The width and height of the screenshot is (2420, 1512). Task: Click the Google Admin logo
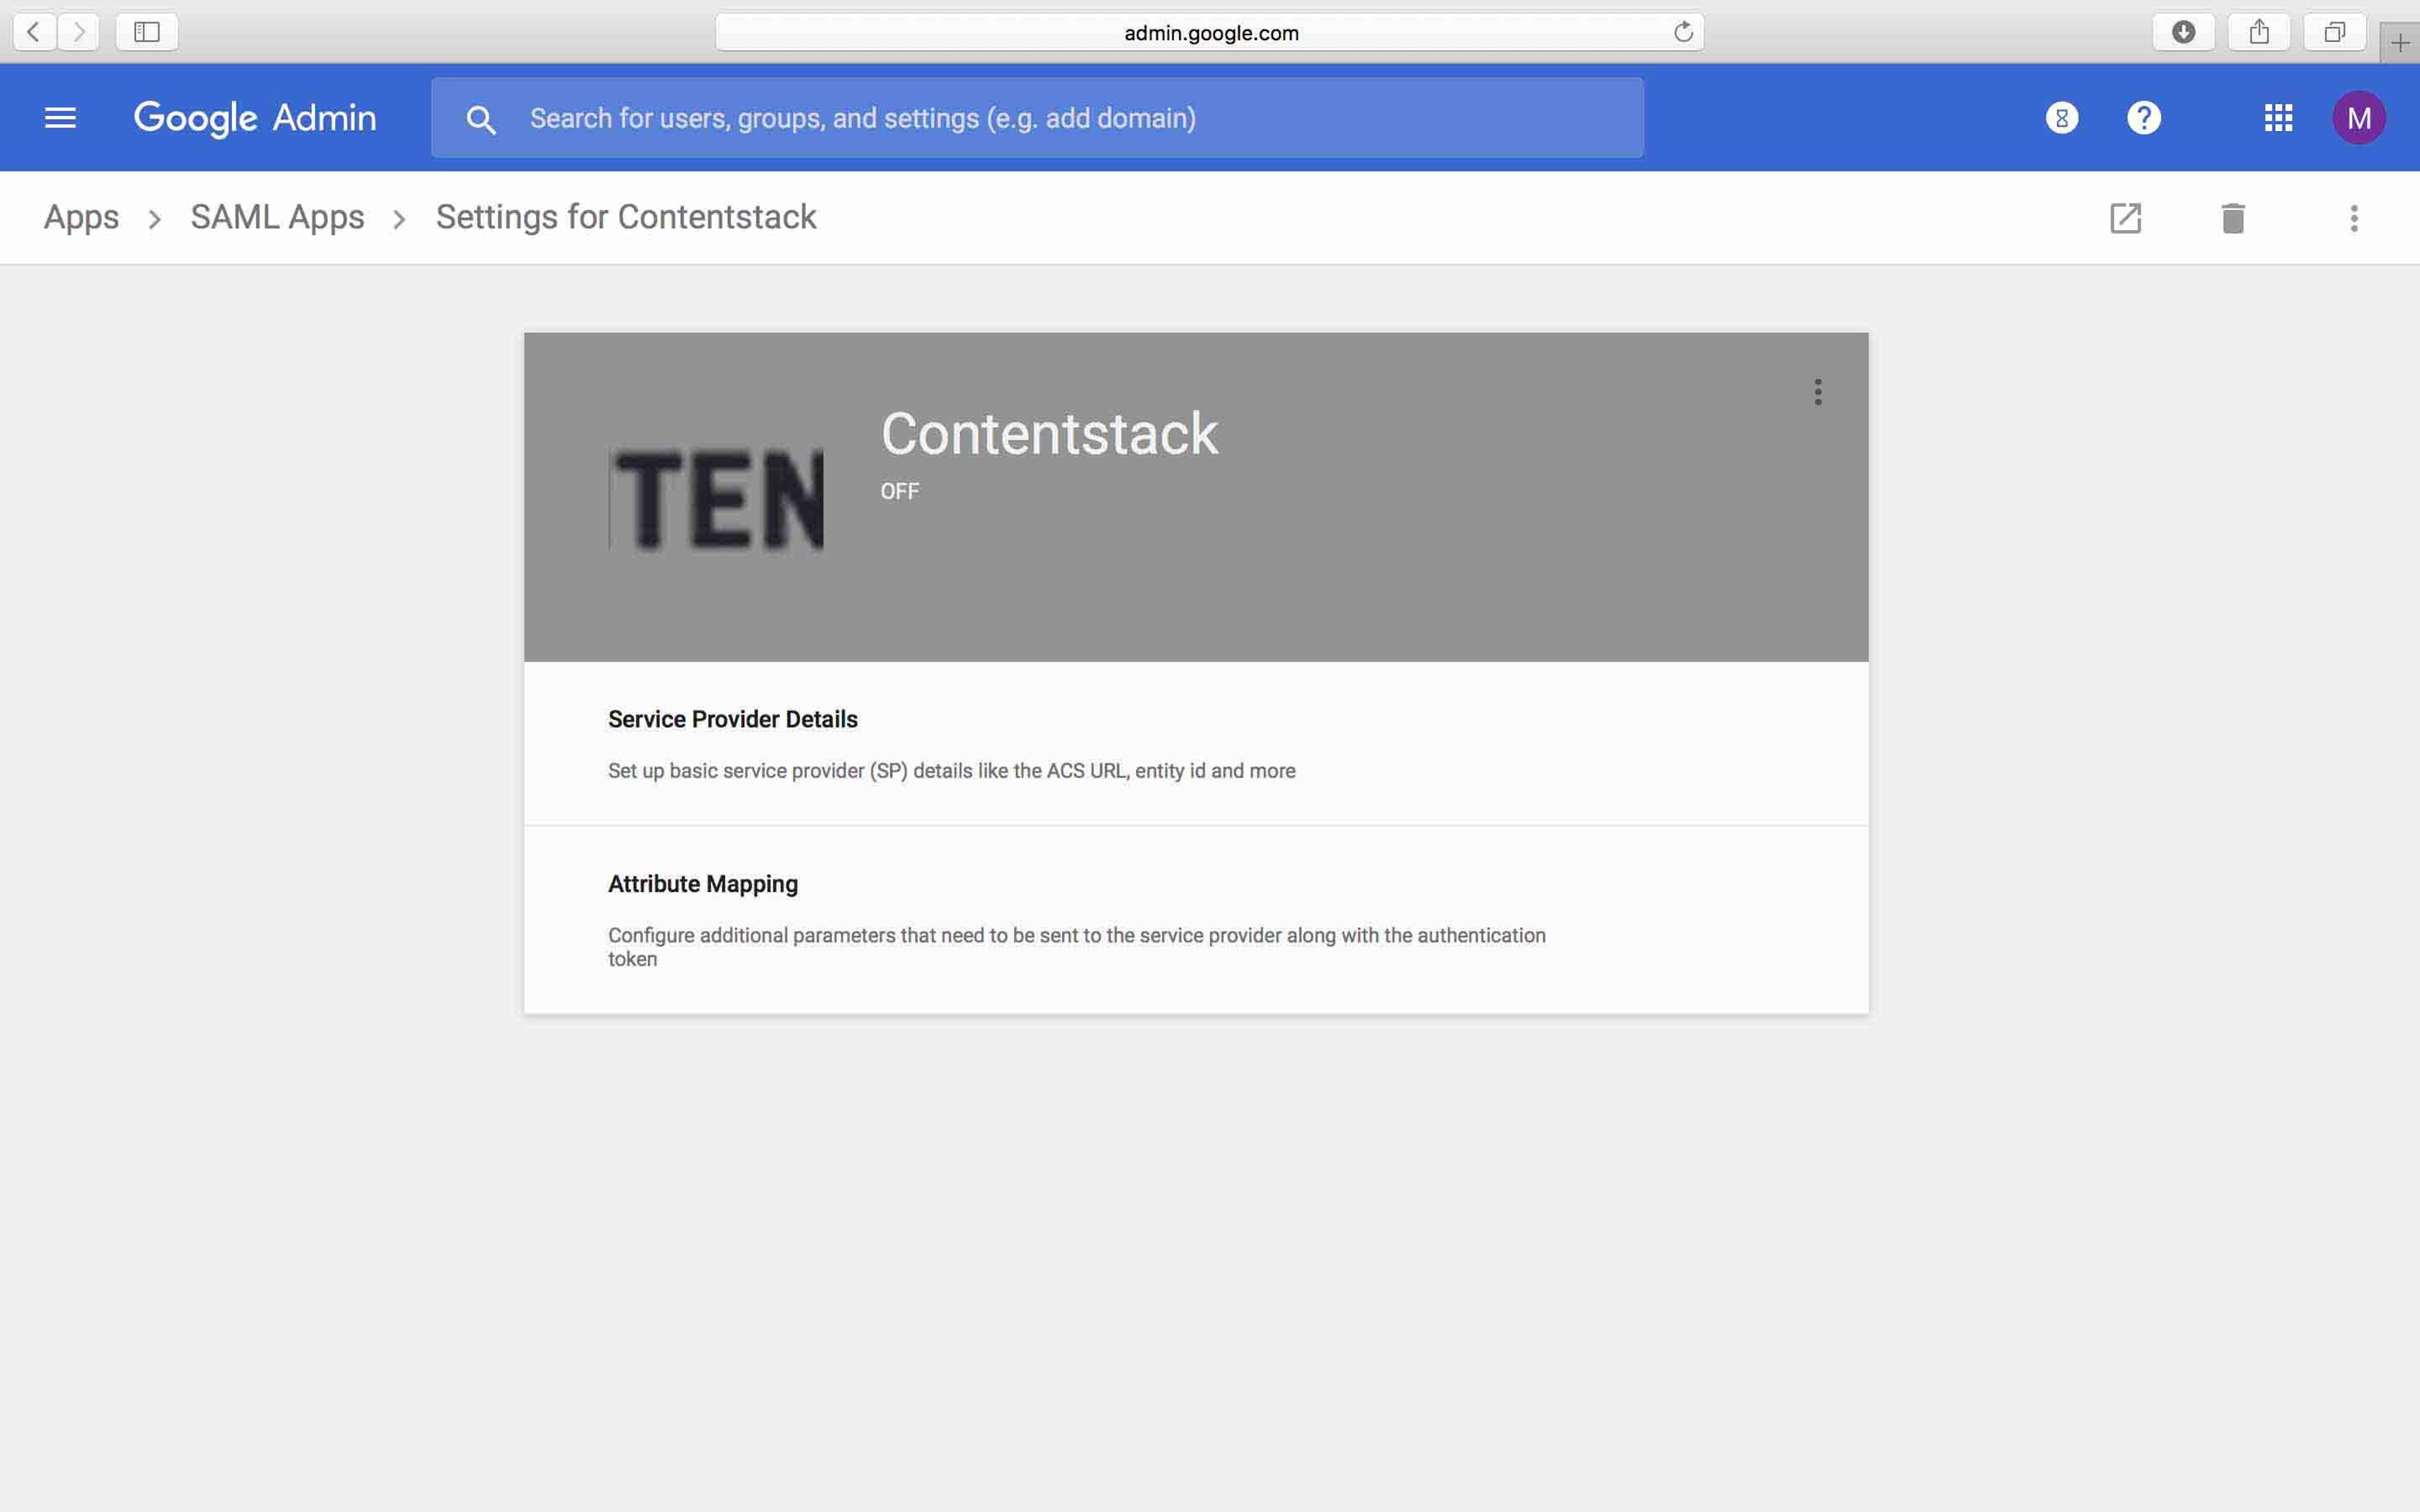255,118
